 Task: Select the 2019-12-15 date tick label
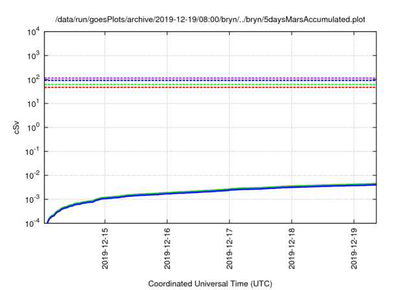point(105,248)
